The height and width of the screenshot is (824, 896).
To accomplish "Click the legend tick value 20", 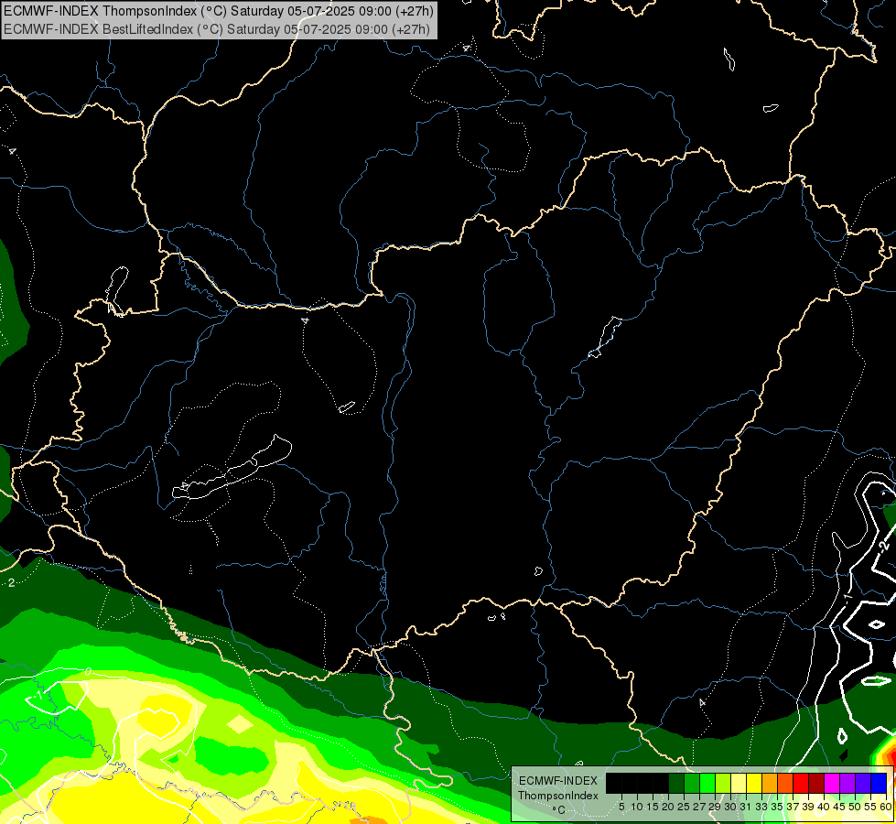I will point(668,807).
